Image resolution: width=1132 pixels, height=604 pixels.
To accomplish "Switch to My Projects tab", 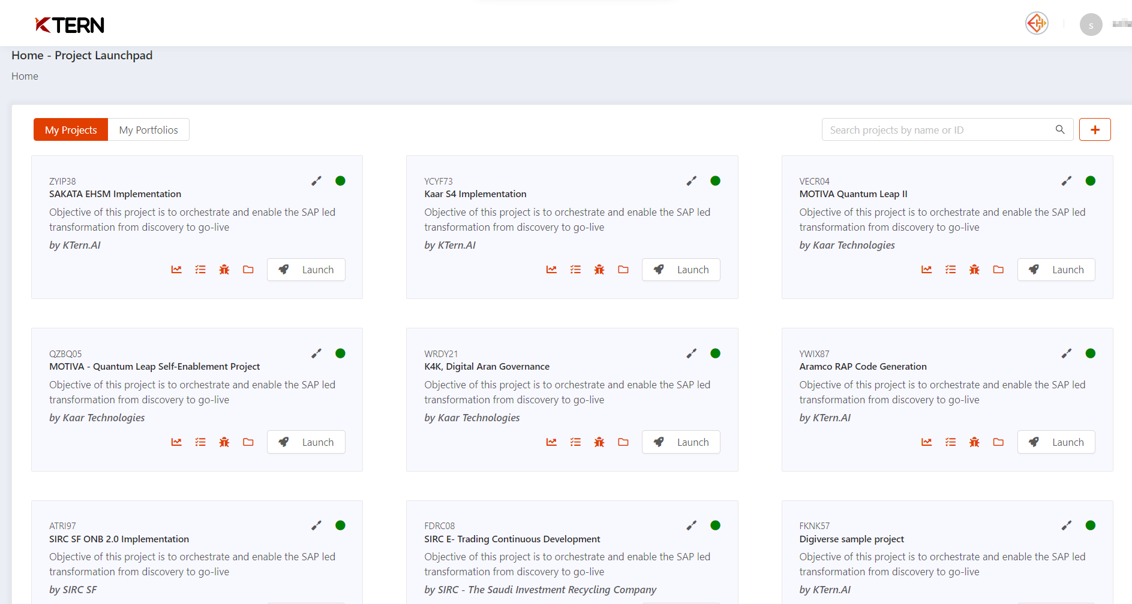I will pos(71,130).
